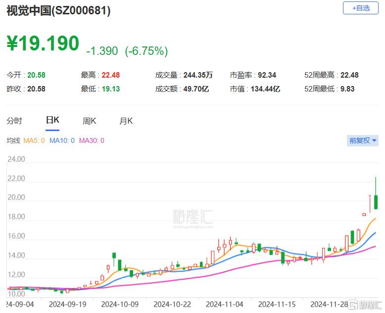Click 成交额 value 49.70亿
Image resolution: width=385 pixels, height=313 pixels.
tap(196, 89)
